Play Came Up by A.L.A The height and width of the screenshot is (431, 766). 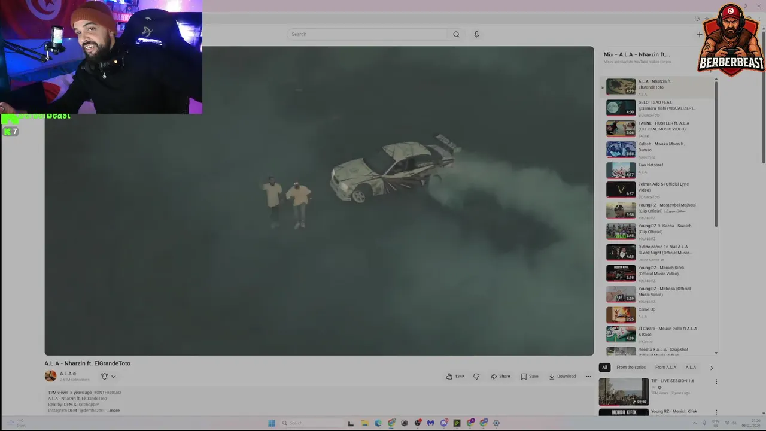658,314
